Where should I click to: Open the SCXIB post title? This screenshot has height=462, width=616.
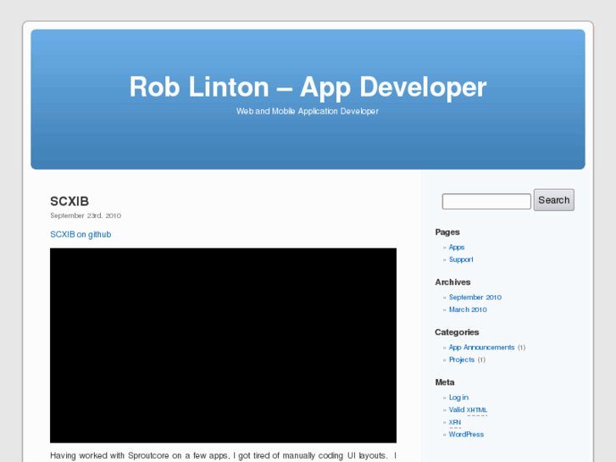[x=69, y=202]
